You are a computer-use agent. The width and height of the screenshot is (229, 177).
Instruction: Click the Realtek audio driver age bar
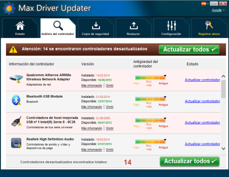(x=151, y=142)
